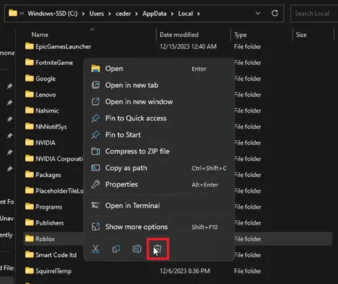
Task: Click the folder icon in address bar
Action: (x=13, y=13)
